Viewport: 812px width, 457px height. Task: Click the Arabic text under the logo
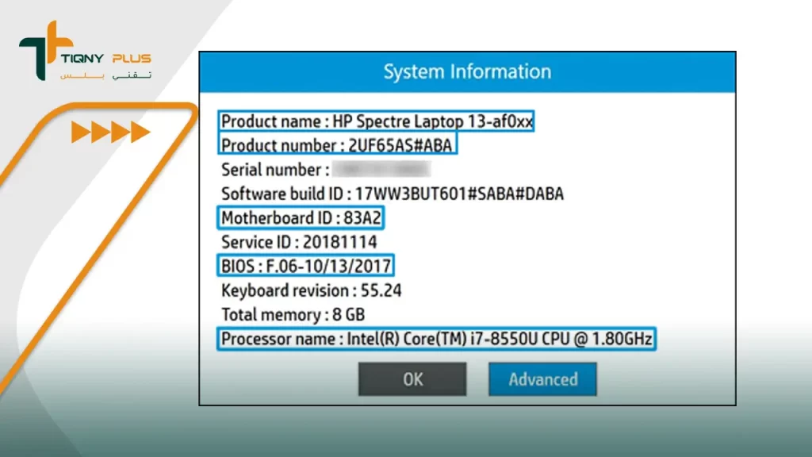coord(105,75)
